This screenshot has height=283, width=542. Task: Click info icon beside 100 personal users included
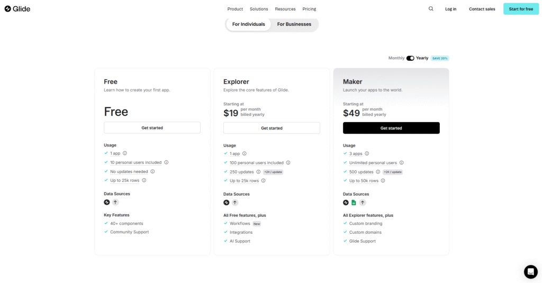click(288, 163)
